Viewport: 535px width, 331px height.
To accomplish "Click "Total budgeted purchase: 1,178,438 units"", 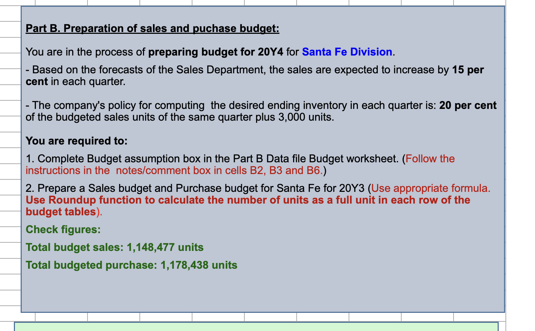I will 132,265.
